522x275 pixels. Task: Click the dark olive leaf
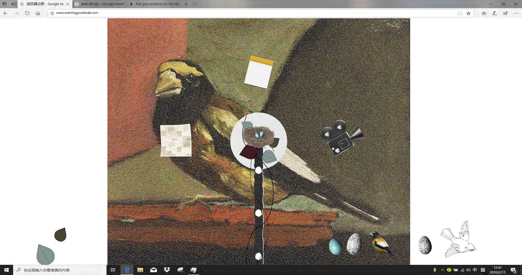[60, 235]
